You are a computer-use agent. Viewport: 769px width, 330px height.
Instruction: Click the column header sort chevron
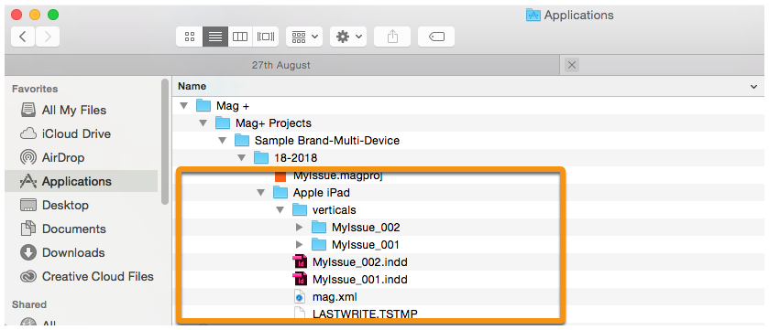[x=753, y=87]
